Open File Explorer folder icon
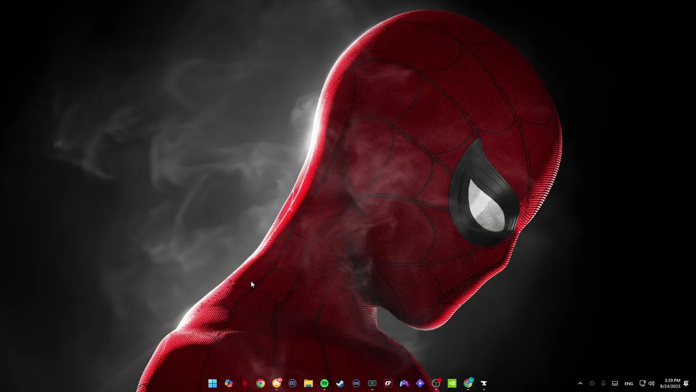The width and height of the screenshot is (696, 392). click(308, 383)
